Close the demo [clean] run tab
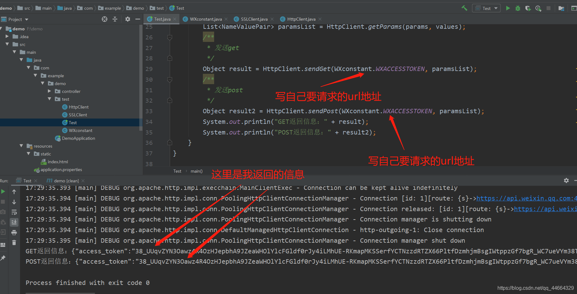 83,181
